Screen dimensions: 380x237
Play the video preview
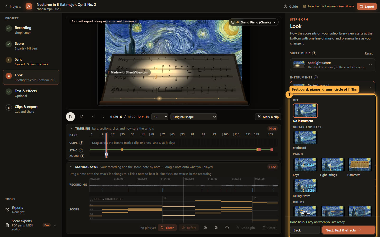(x=70, y=117)
